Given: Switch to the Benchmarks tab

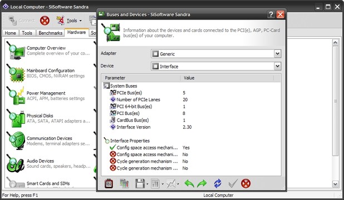Looking at the screenshot, I should [51, 33].
